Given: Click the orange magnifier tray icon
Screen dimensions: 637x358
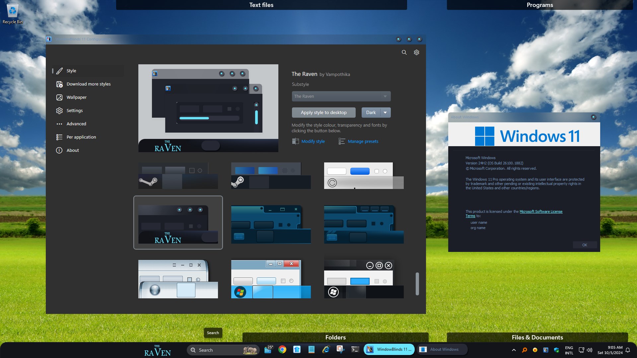Looking at the screenshot, I should (525, 350).
